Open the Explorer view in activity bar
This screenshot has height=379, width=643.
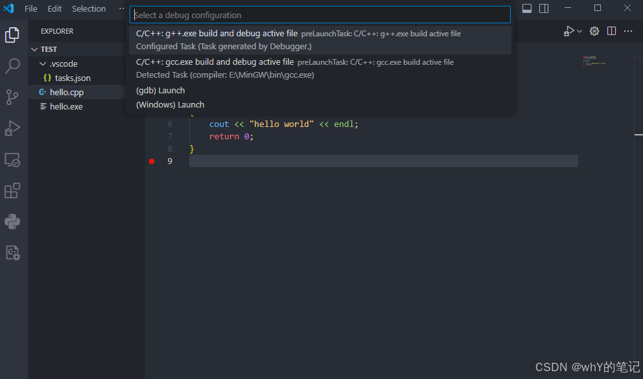[12, 35]
